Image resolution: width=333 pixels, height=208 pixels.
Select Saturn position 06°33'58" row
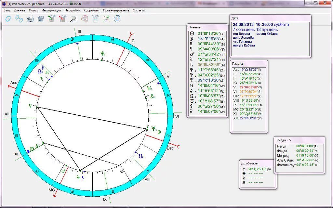(x=207, y=65)
